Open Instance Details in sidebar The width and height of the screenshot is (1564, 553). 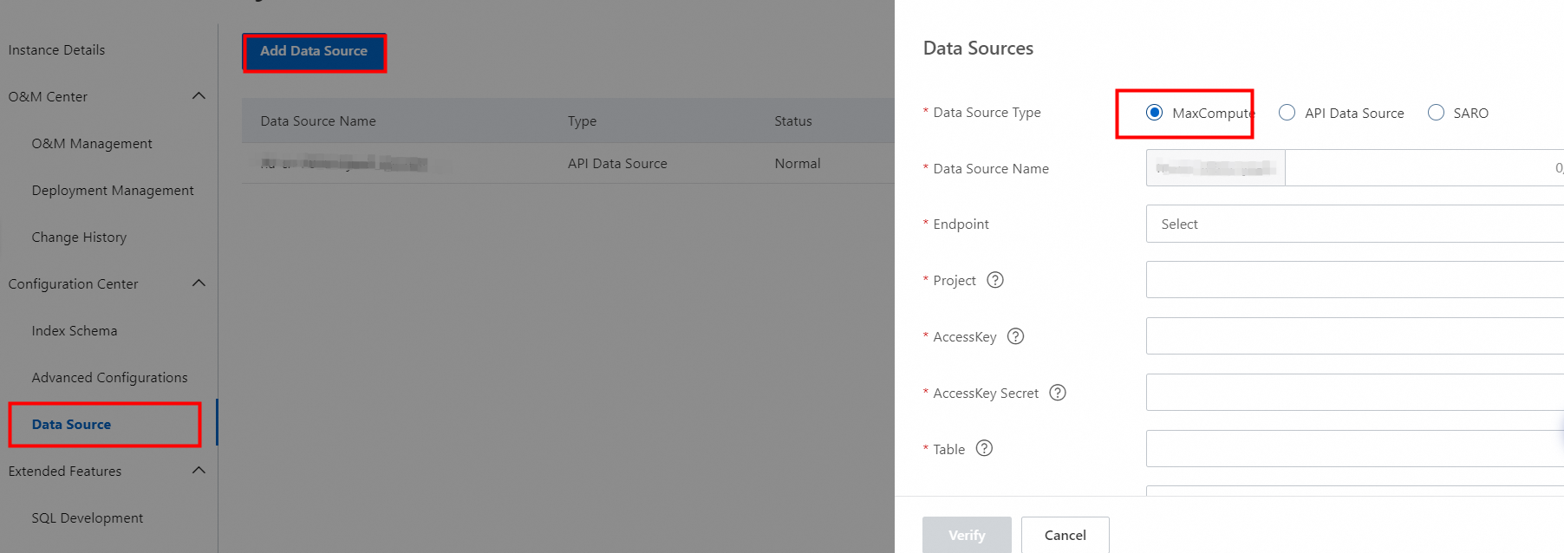[x=56, y=50]
